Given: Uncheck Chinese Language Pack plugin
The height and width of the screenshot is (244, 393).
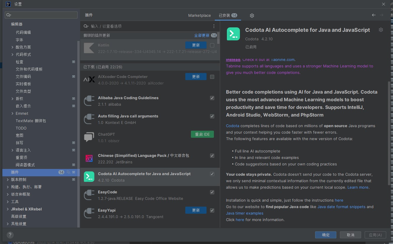Looking at the screenshot, I should pyautogui.click(x=212, y=156).
